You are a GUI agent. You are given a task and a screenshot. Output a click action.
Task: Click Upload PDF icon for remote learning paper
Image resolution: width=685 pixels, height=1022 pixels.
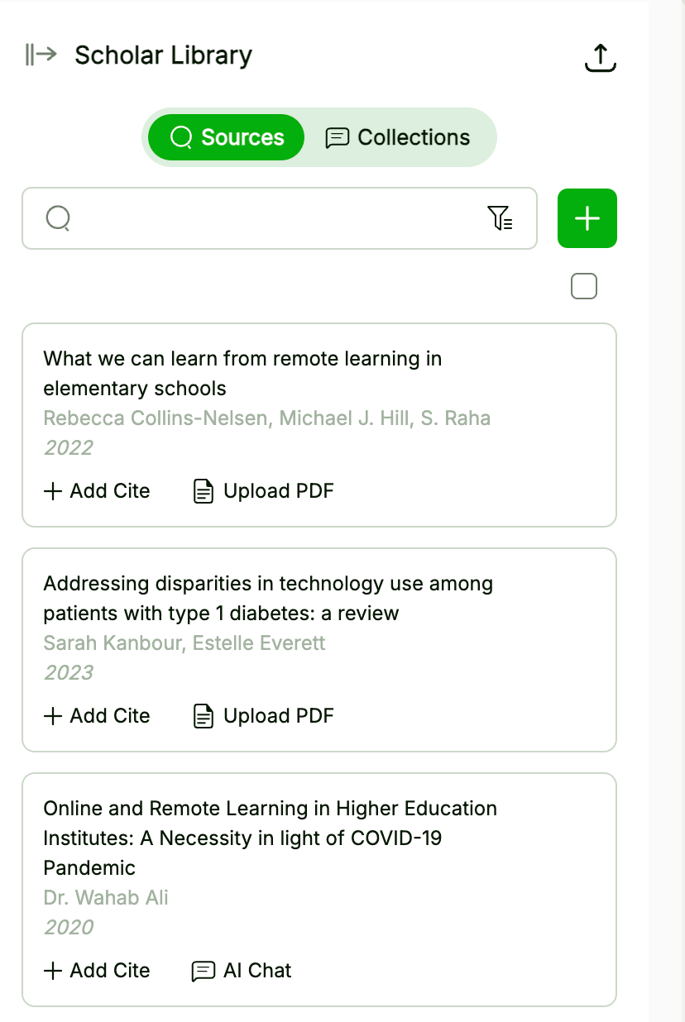204,491
